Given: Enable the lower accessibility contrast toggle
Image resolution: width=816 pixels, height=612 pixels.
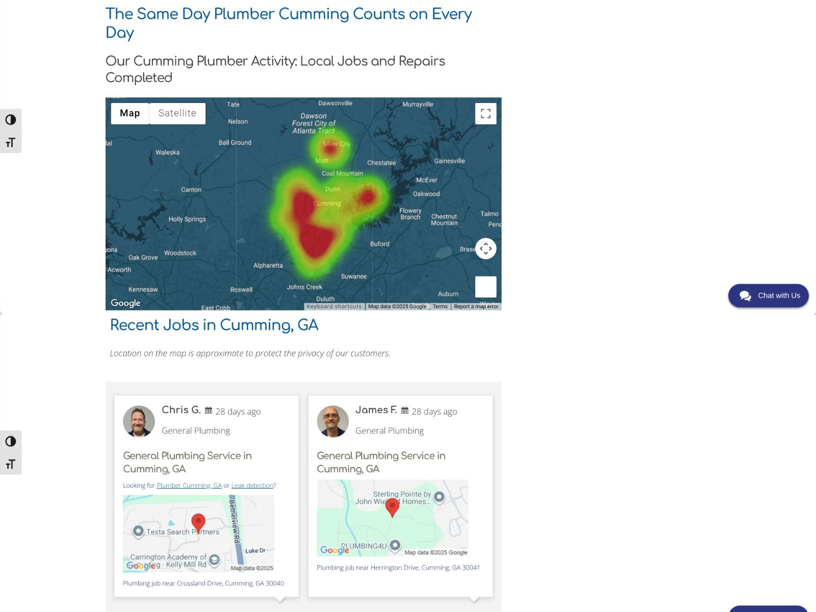Looking at the screenshot, I should [11, 441].
